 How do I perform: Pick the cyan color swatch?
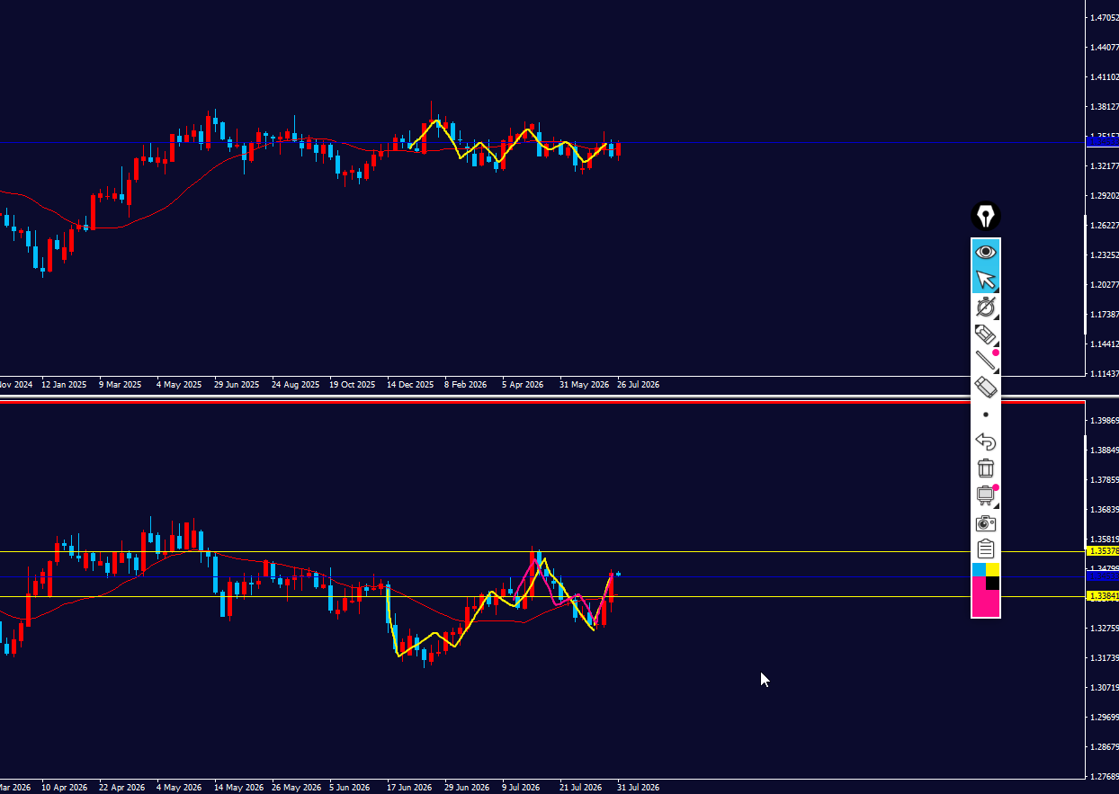(979, 570)
